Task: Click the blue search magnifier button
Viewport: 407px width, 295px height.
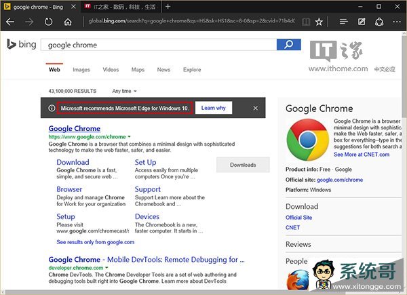Action: point(289,45)
